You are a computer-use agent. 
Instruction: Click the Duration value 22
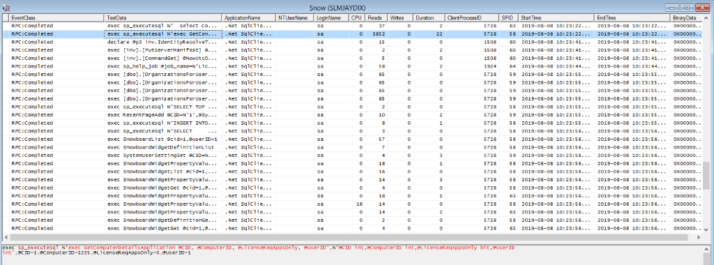coord(439,34)
